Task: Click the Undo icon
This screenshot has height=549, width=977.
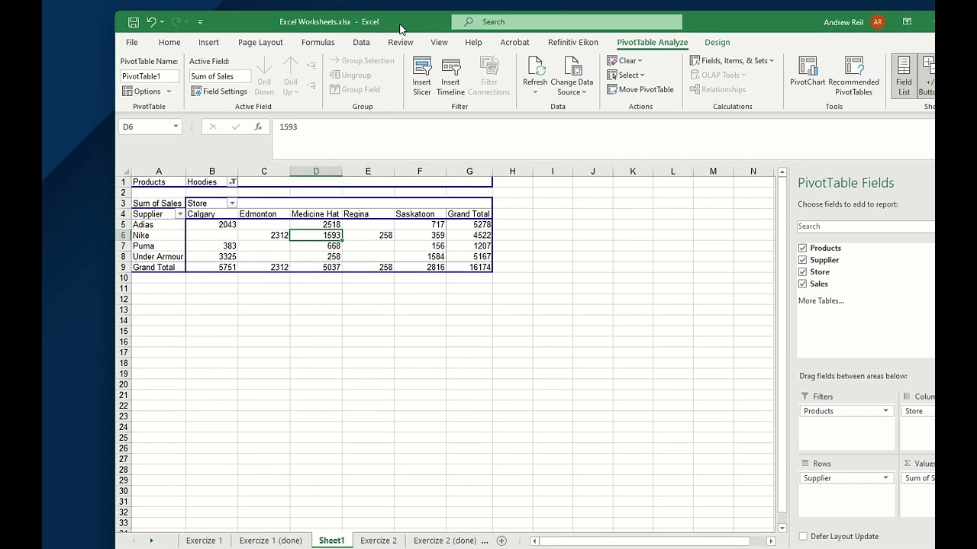Action: pyautogui.click(x=151, y=22)
